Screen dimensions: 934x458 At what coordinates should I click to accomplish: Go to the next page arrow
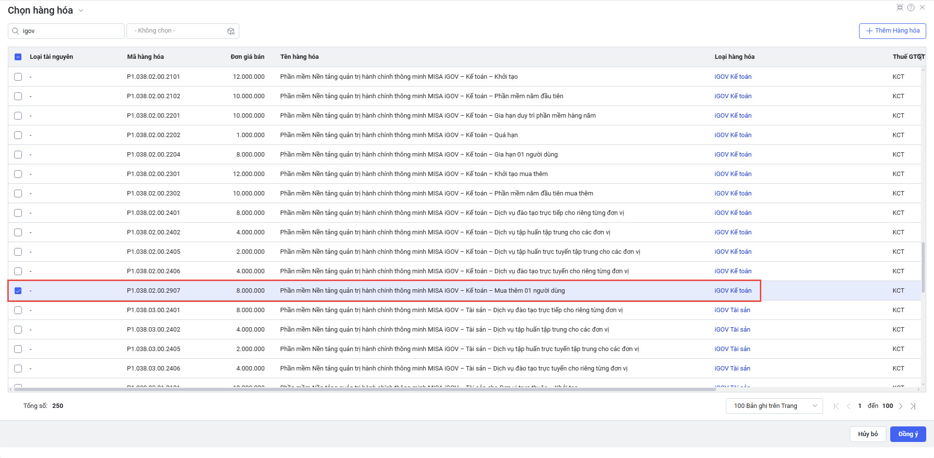(900, 406)
